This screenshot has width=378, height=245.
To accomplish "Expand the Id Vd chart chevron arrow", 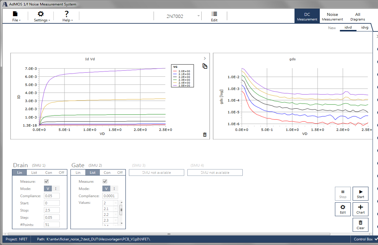I will click(x=205, y=58).
